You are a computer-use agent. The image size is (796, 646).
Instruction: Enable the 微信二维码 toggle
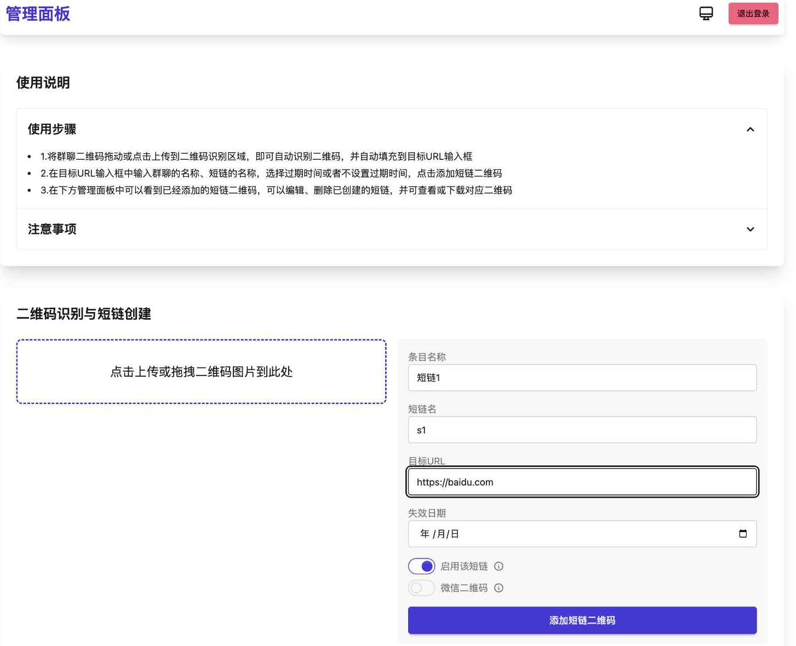click(421, 587)
